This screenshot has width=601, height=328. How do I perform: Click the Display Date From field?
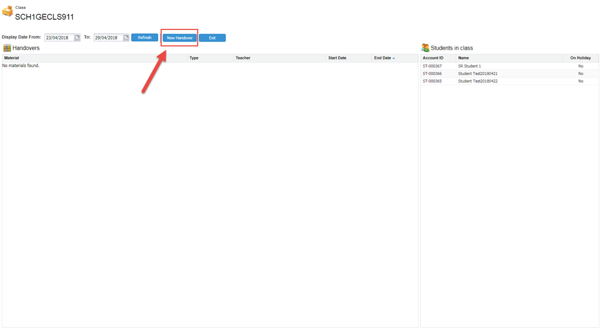[59, 38]
